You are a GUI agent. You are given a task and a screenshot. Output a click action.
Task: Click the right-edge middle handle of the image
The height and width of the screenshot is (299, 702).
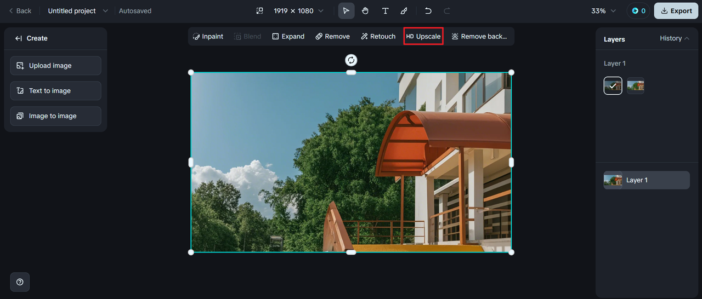(x=511, y=162)
